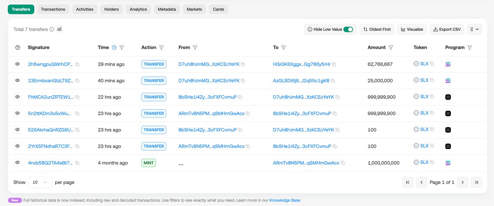Open the To column filter

(x=284, y=48)
